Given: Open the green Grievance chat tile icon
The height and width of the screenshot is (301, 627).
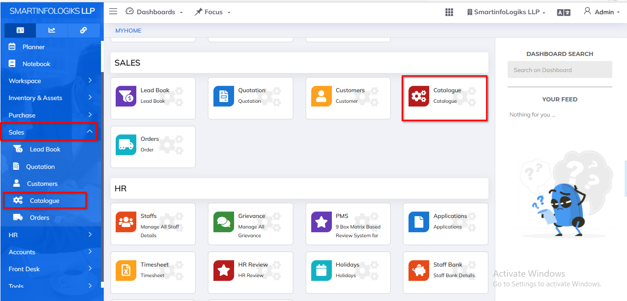Looking at the screenshot, I should coord(224,222).
